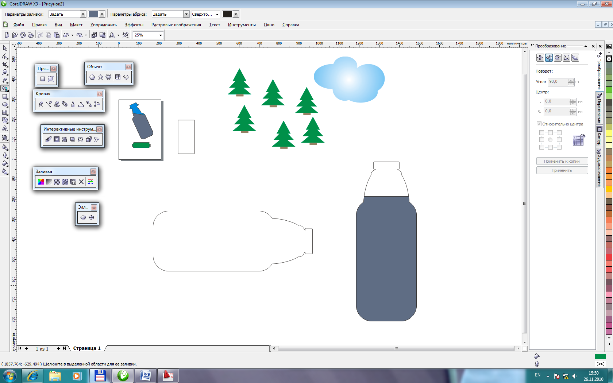Viewport: 613px width, 383px height.
Task: Choose Dimension tool in Кривая toolbar
Action: 97,104
